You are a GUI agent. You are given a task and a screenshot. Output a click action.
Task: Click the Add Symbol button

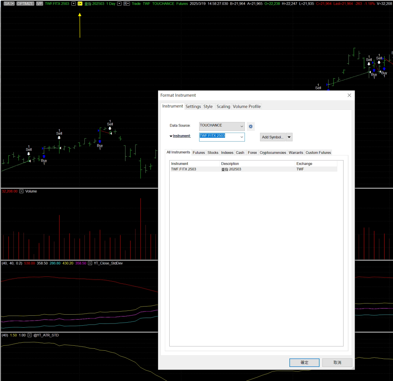coord(272,137)
